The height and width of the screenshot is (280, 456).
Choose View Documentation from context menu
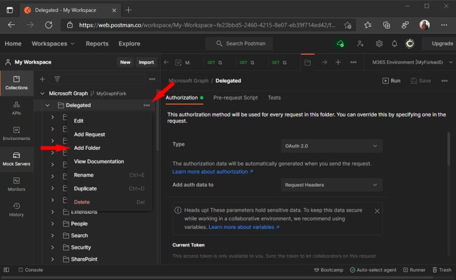(x=109, y=162)
